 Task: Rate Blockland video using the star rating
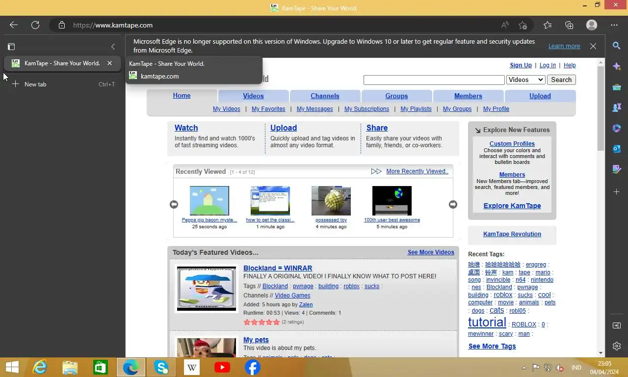262,322
